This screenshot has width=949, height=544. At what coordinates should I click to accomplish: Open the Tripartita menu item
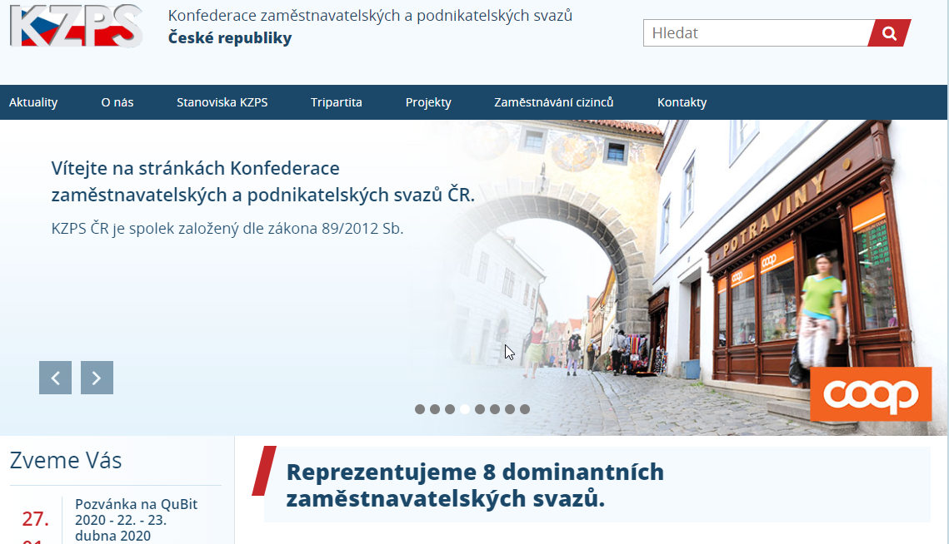coord(337,102)
